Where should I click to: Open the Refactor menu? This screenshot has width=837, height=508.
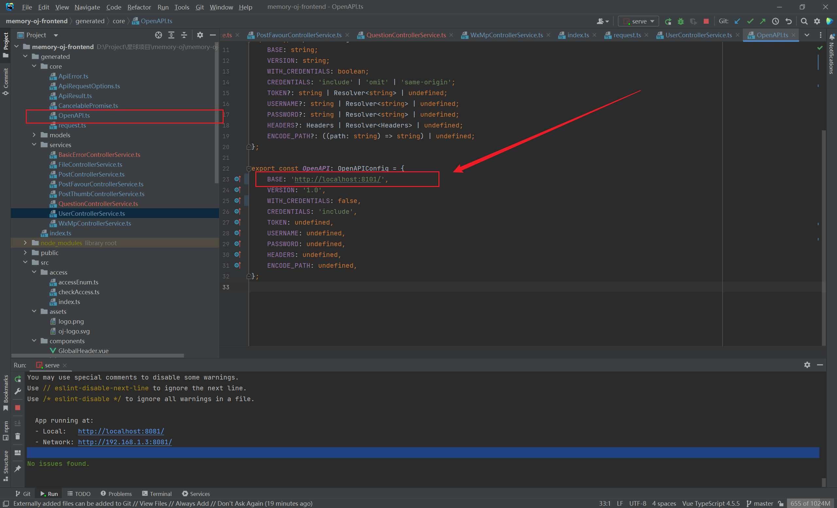tap(139, 7)
